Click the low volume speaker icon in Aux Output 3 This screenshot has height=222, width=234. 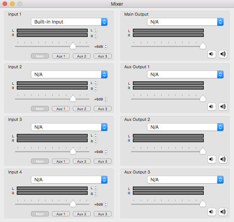[x=212, y=212]
